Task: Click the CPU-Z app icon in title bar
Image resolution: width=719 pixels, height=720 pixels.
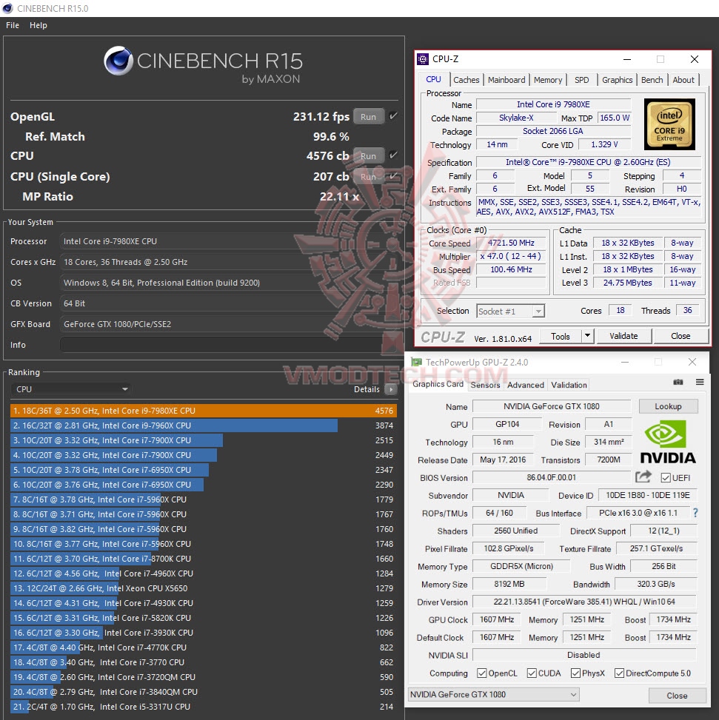Action: tap(423, 59)
